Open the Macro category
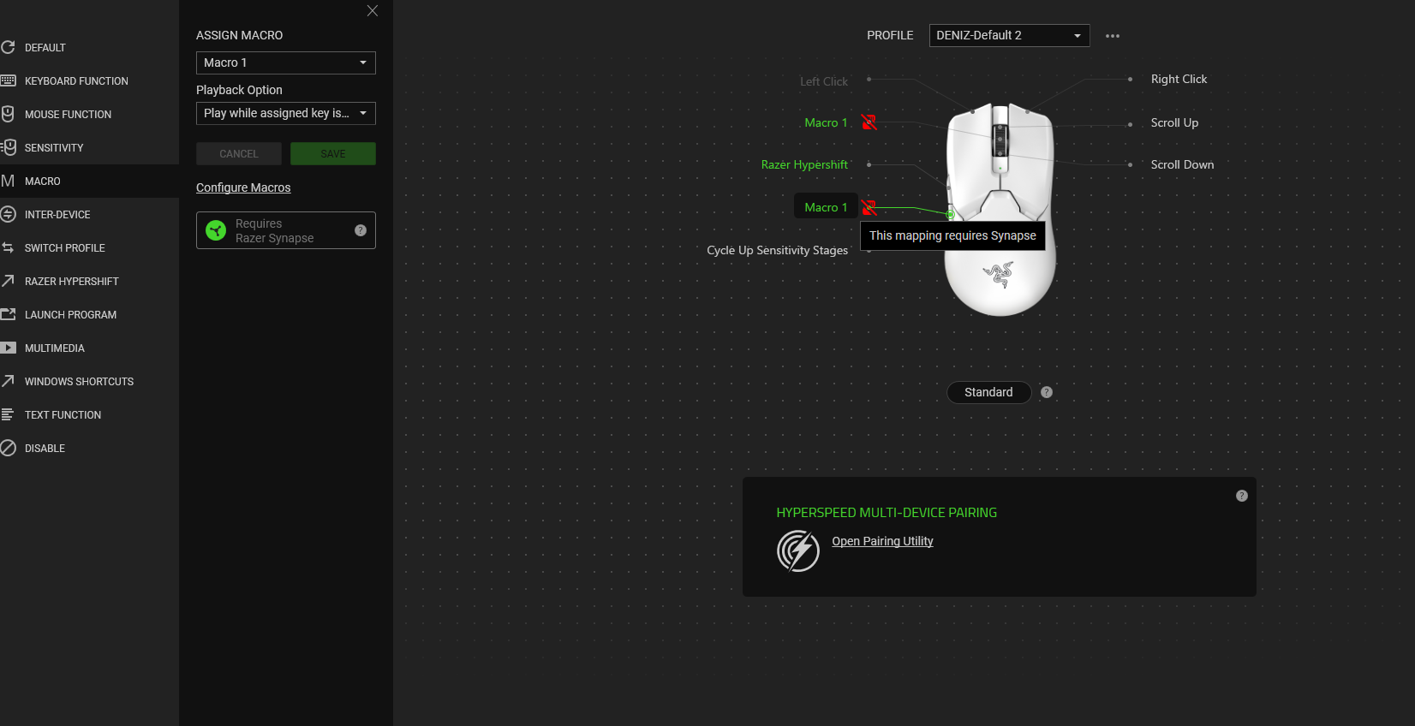Screen dimensions: 1415x726 coord(89,181)
